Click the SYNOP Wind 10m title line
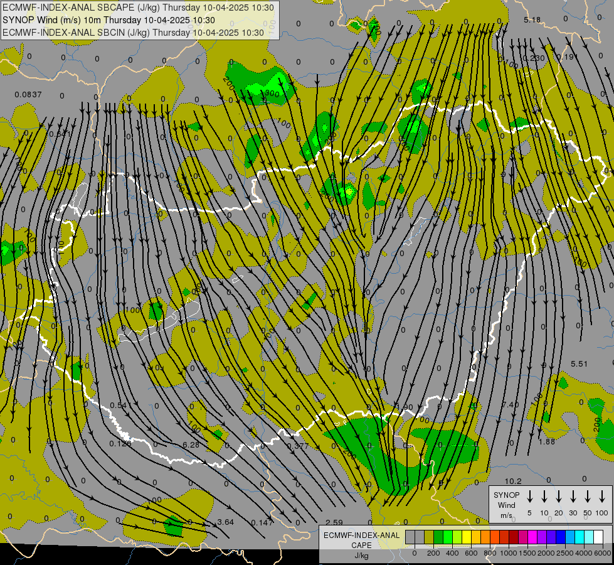The image size is (614, 565). pyautogui.click(x=109, y=20)
